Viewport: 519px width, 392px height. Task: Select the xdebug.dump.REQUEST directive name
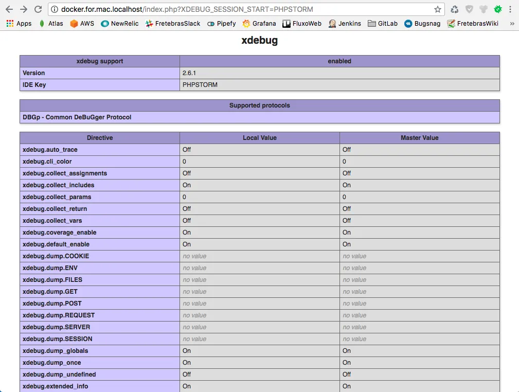(x=59, y=315)
